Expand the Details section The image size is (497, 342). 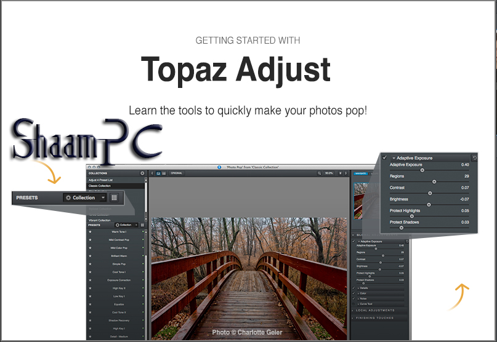(x=358, y=288)
